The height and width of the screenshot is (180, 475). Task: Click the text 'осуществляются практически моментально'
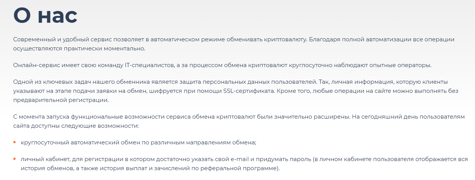point(79,49)
